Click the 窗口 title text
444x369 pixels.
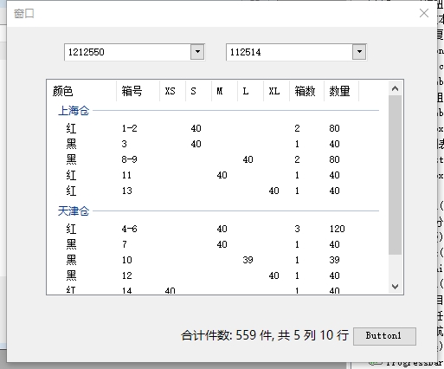(x=24, y=13)
